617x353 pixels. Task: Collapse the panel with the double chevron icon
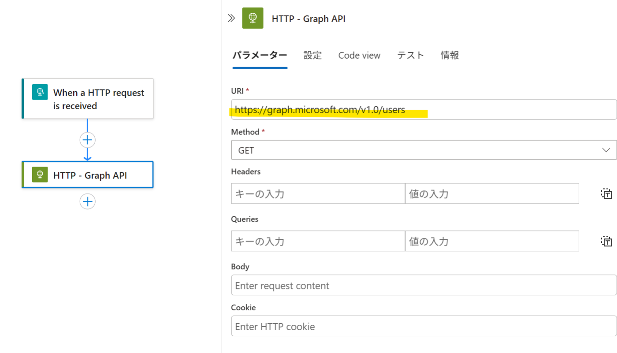(x=231, y=18)
